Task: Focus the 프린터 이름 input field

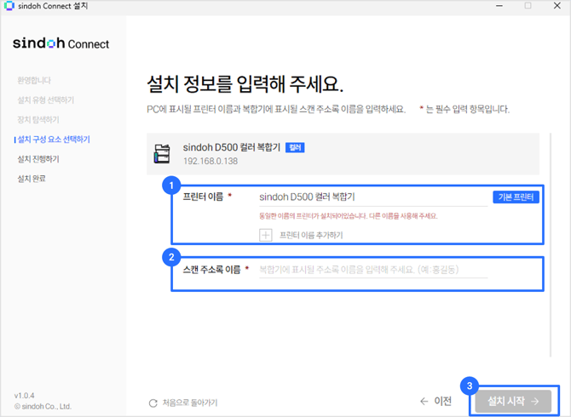Action: [x=373, y=197]
